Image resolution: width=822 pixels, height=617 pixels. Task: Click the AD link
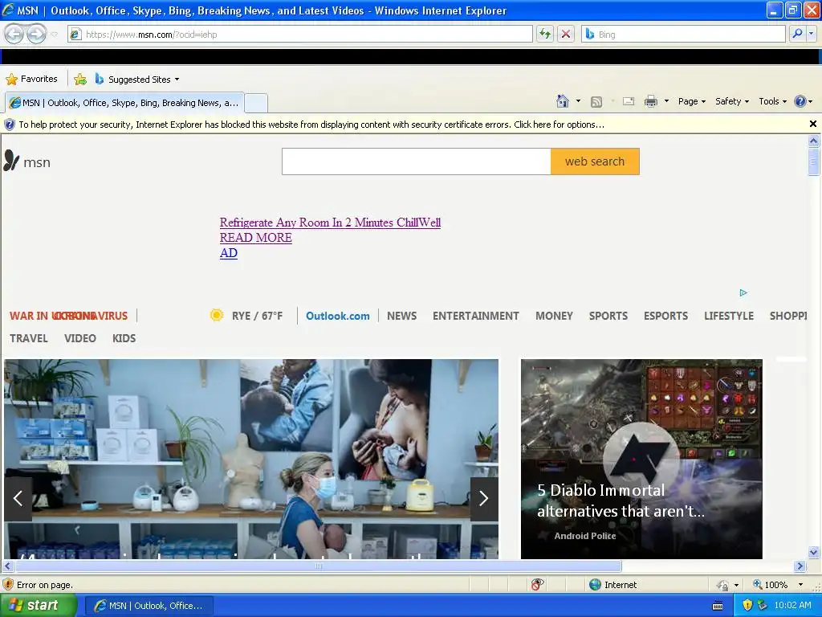click(229, 253)
